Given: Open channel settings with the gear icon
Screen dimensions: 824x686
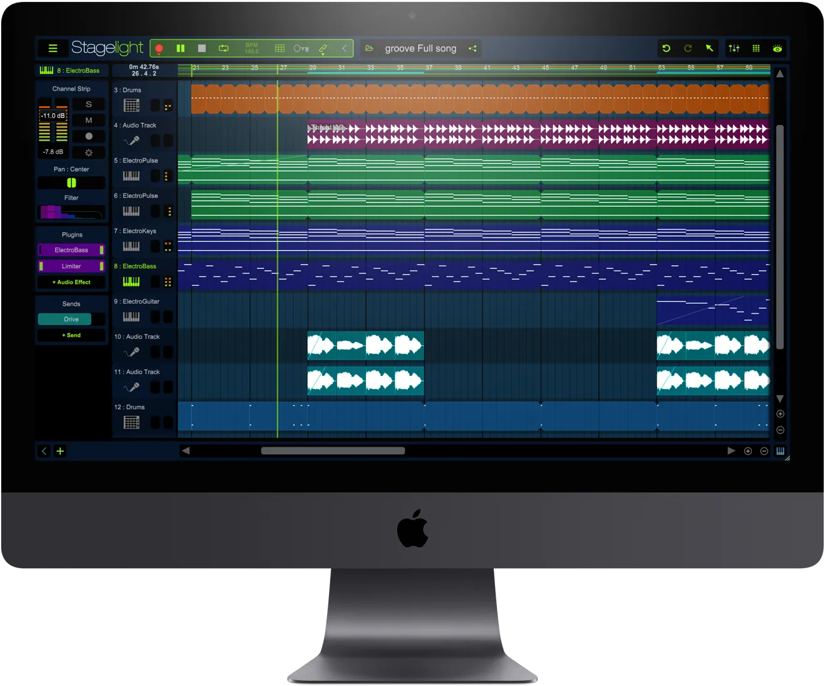Looking at the screenshot, I should pyautogui.click(x=88, y=152).
